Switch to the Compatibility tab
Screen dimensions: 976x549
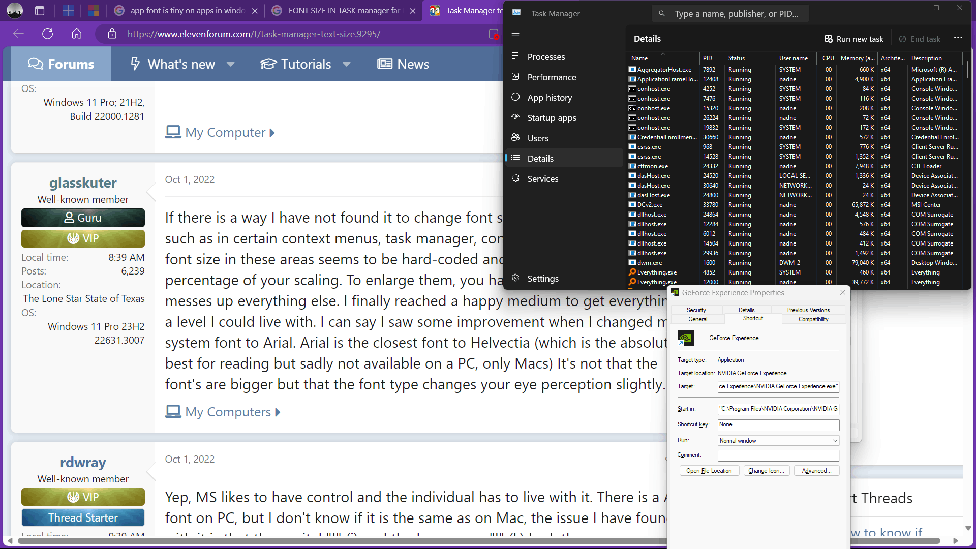813,319
